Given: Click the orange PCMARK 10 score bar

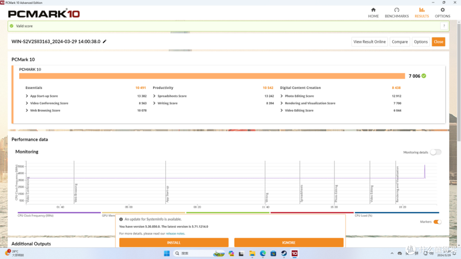Looking at the screenshot, I should coord(212,76).
